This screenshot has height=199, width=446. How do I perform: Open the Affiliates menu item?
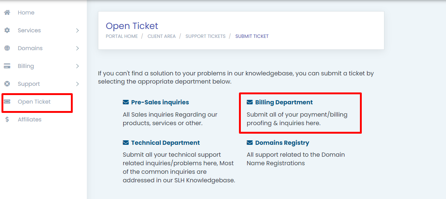[x=30, y=120]
